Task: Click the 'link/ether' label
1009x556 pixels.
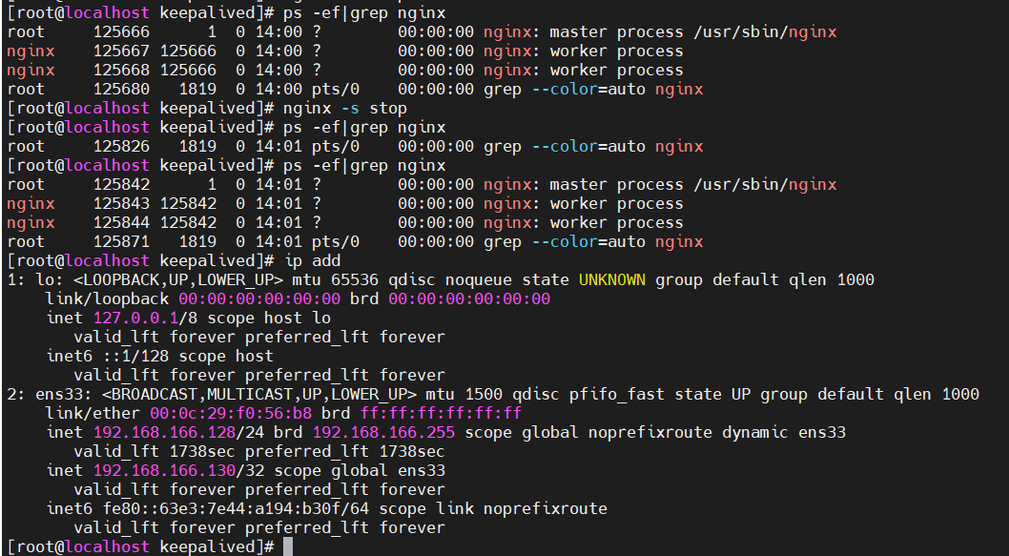Action: [93, 413]
